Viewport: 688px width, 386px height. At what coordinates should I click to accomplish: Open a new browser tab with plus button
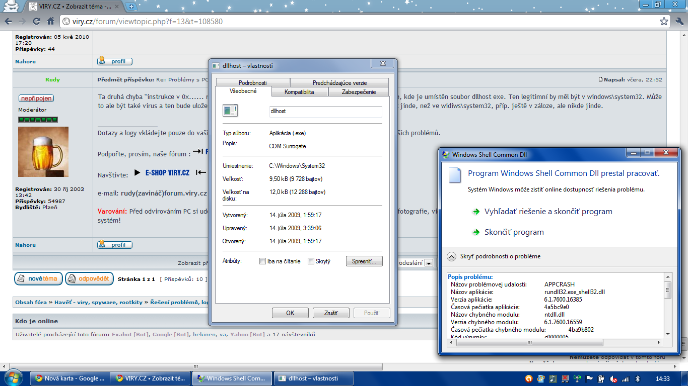(131, 7)
